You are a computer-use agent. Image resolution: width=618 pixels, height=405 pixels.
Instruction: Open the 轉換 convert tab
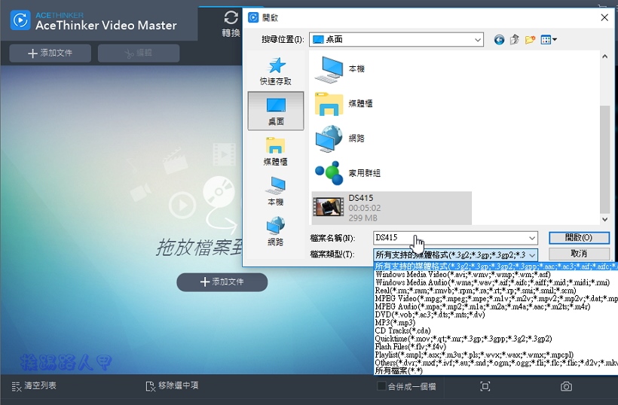coord(231,24)
